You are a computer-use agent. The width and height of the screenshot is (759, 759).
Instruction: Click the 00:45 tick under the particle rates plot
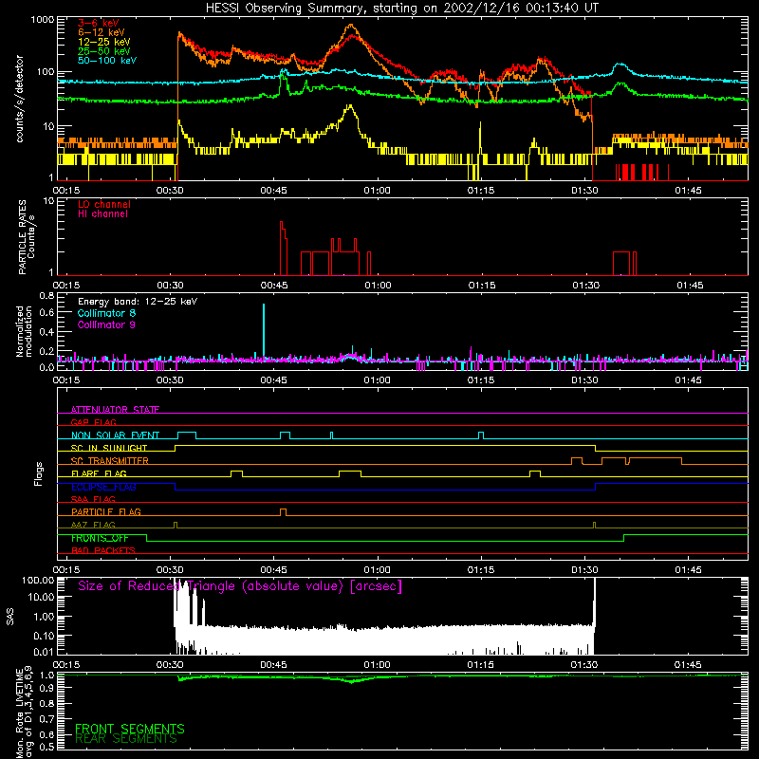coord(274,286)
